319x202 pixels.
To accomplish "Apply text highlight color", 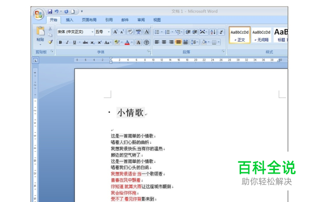I will coord(117,42).
